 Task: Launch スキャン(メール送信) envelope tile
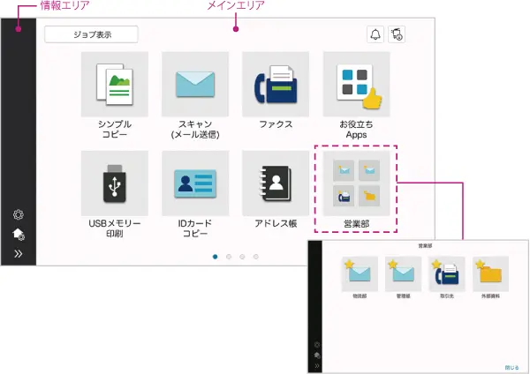(x=195, y=85)
